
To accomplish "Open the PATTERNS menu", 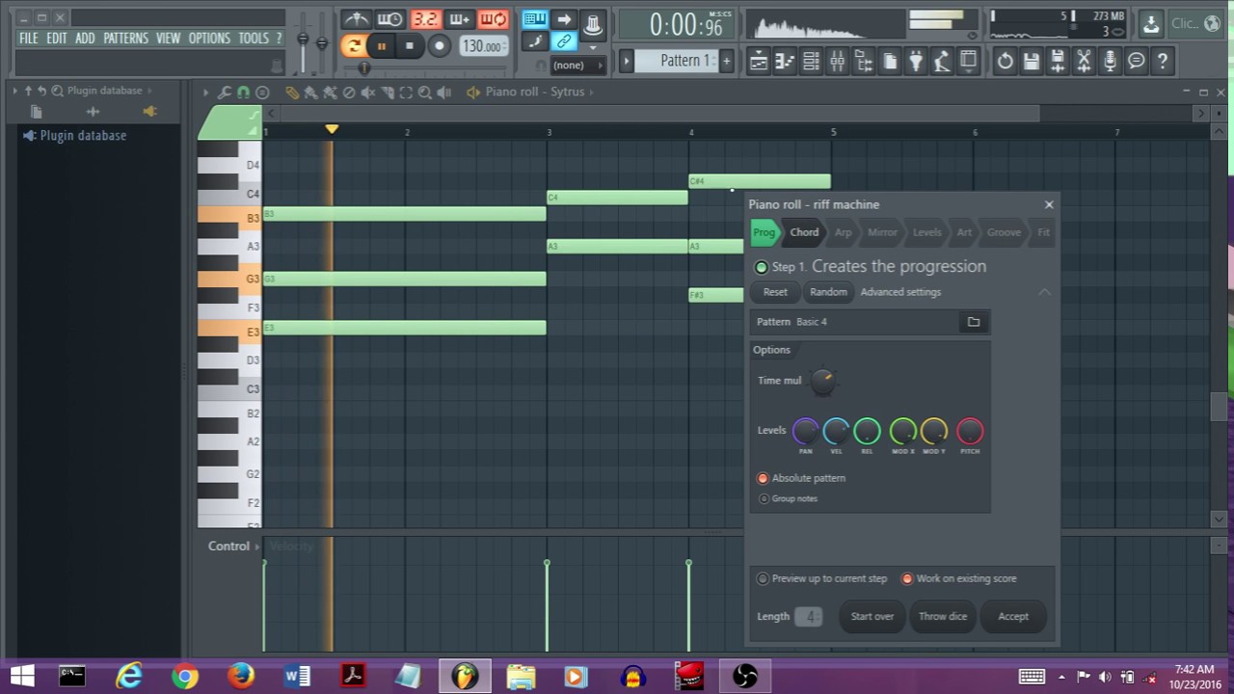I will (x=125, y=39).
